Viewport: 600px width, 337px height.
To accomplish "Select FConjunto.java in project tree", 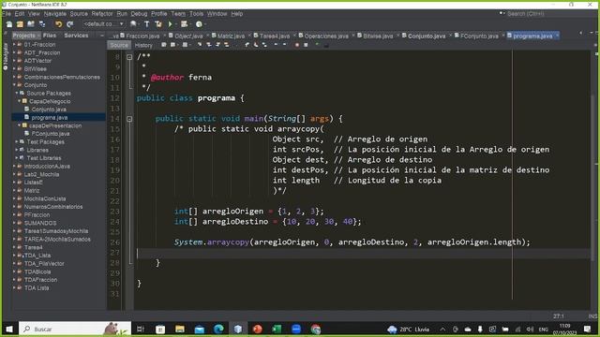I will point(51,134).
